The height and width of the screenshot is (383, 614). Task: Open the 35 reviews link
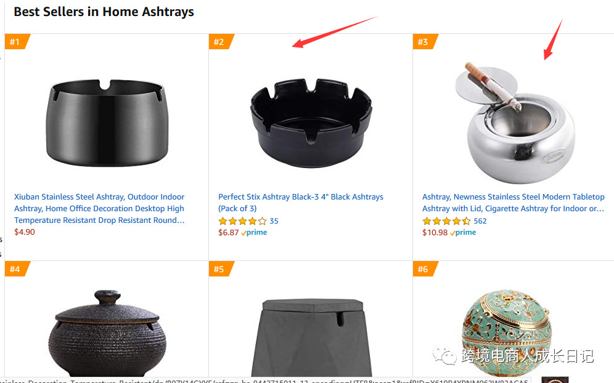(274, 221)
